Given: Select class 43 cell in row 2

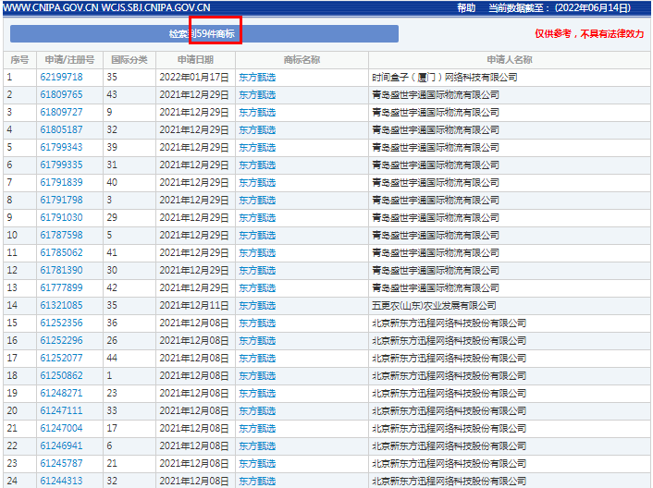Looking at the screenshot, I should coord(112,94).
